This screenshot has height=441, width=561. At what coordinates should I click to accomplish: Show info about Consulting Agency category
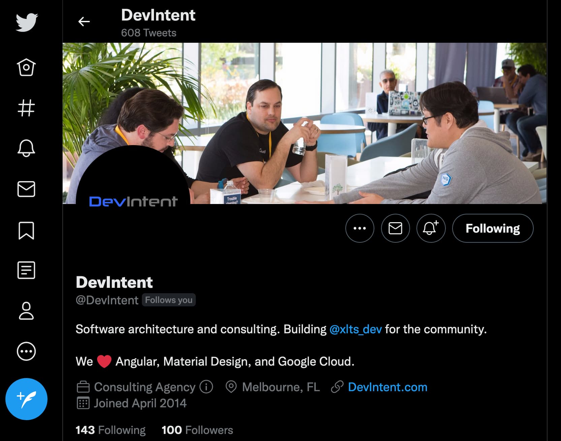(x=206, y=387)
